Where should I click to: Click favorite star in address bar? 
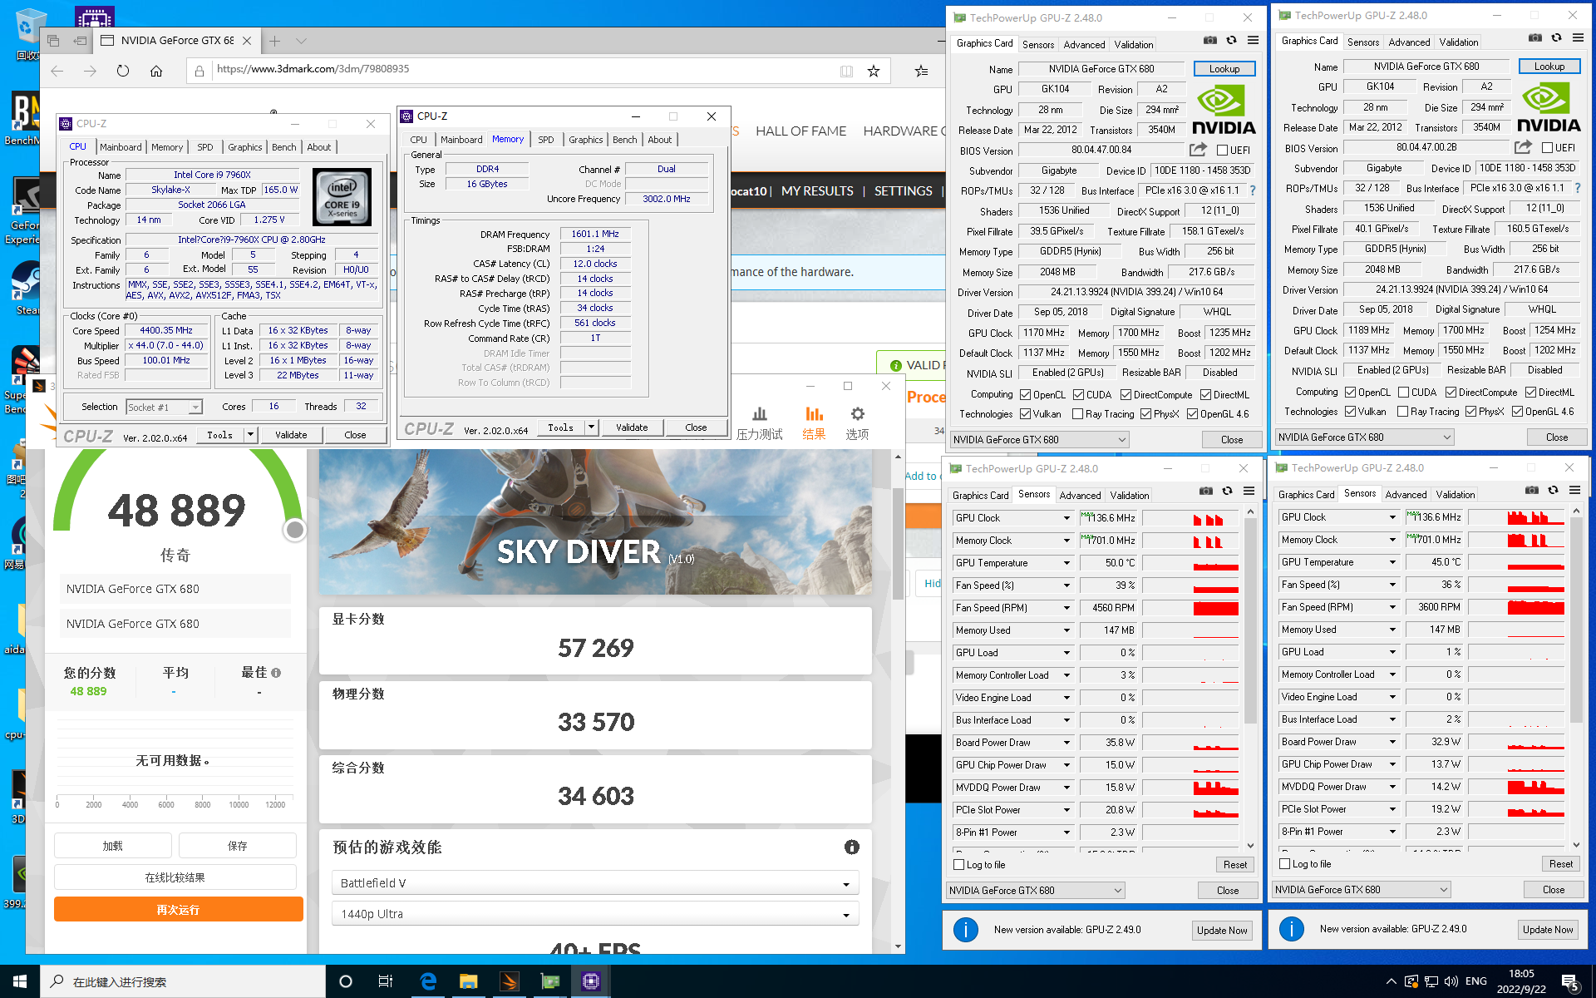(x=874, y=72)
